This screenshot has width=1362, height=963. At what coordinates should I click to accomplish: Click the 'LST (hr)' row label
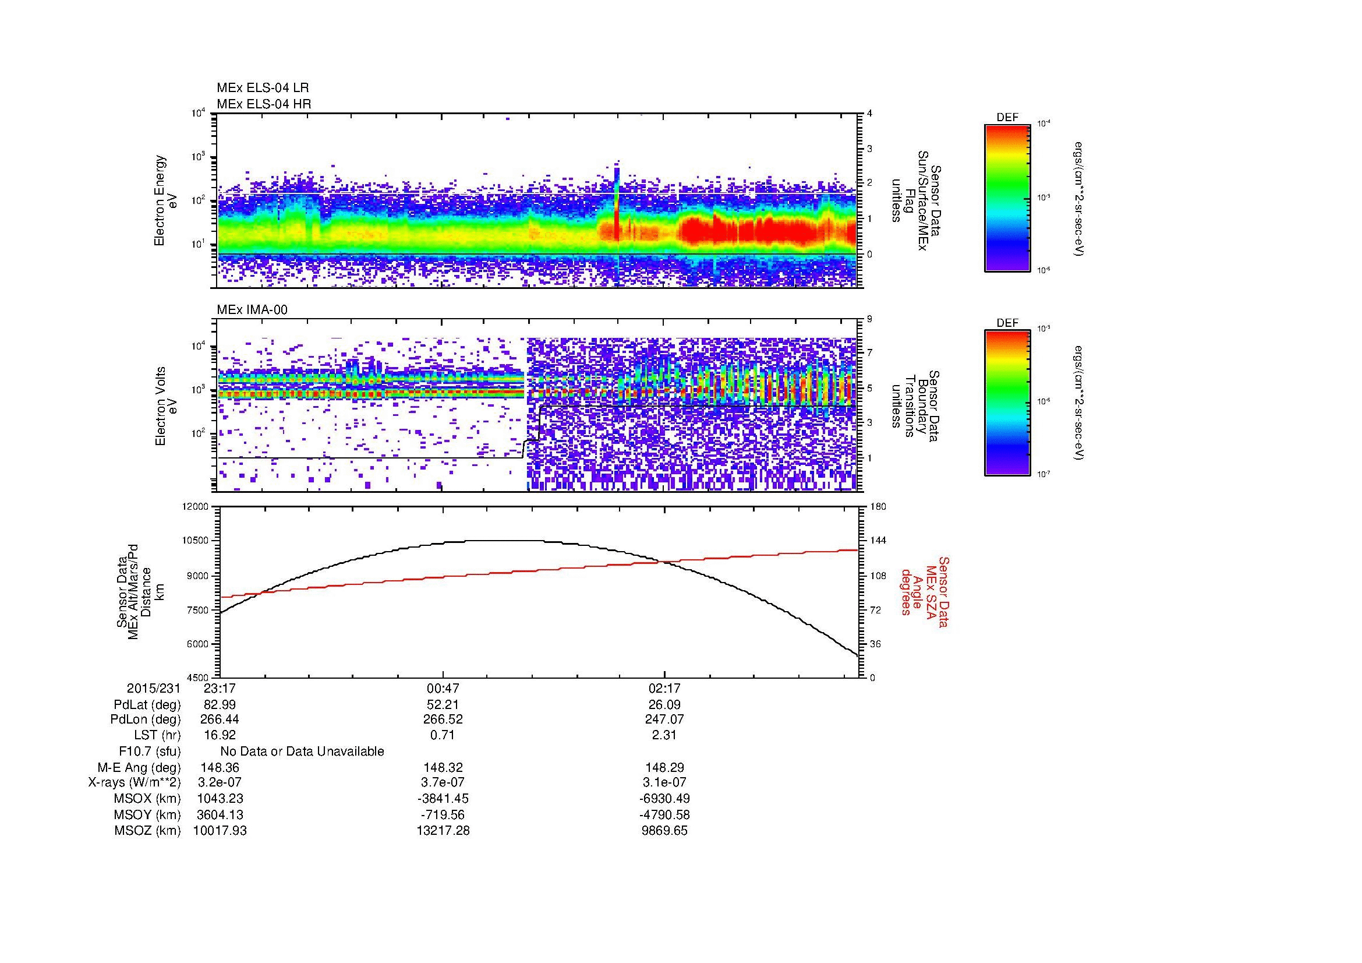coord(157,736)
